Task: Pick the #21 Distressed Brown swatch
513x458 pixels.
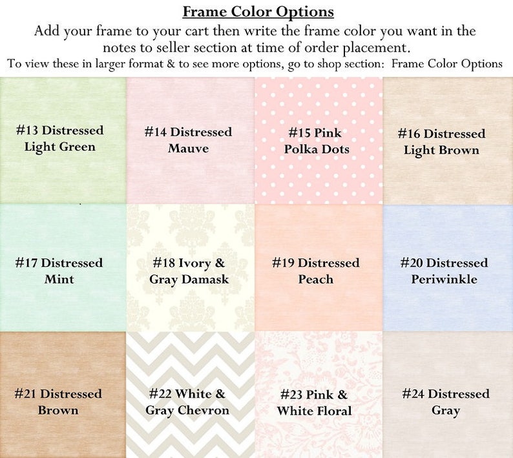Action: (x=63, y=395)
